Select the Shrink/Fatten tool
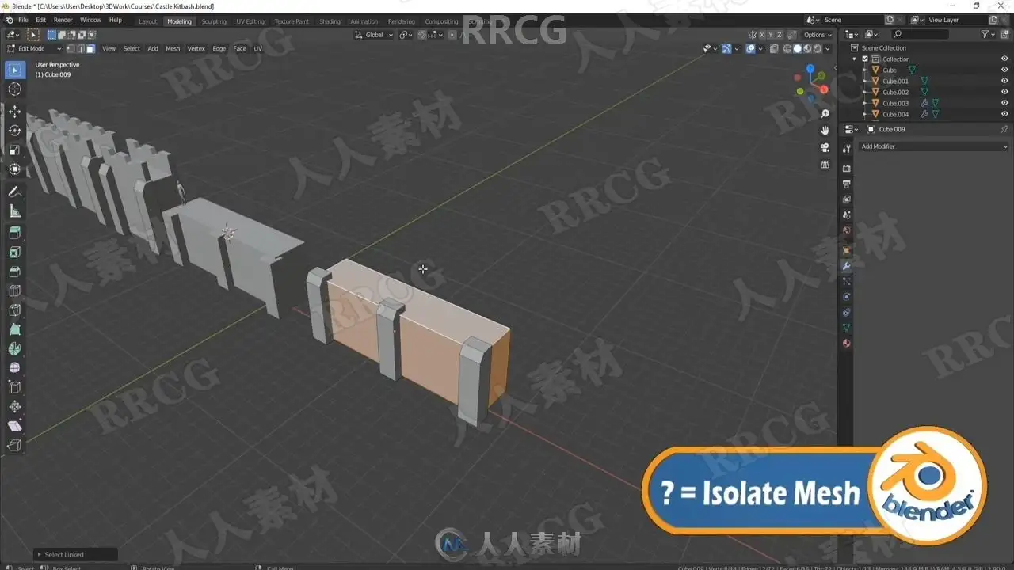 [14, 406]
